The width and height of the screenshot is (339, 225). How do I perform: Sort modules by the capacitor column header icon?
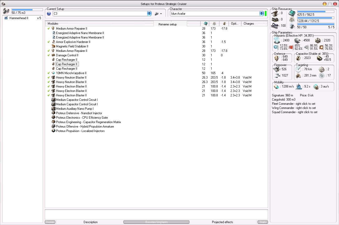point(224,24)
